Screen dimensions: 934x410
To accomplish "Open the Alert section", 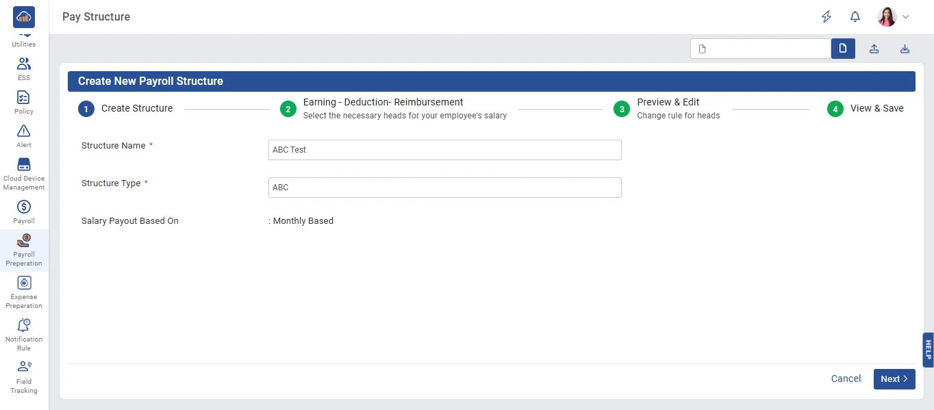I will pyautogui.click(x=24, y=136).
